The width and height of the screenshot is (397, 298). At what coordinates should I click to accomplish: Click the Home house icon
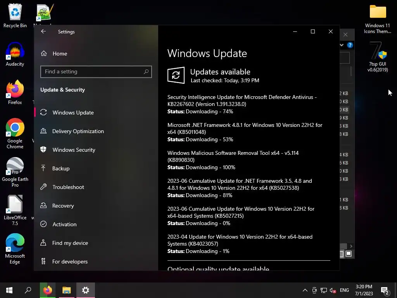tap(44, 54)
